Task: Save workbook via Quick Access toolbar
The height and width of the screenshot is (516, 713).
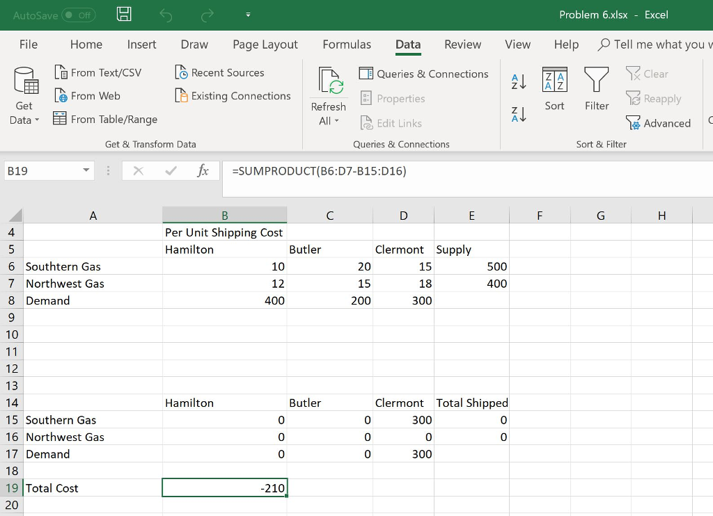Action: coord(124,14)
